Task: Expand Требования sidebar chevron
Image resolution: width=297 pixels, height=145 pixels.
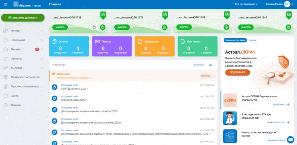Action: coord(42,40)
